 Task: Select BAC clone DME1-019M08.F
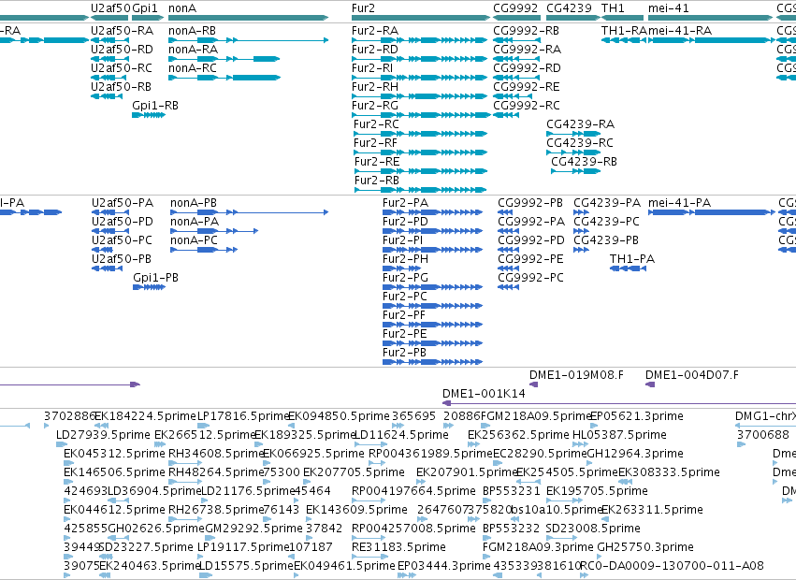[533, 384]
